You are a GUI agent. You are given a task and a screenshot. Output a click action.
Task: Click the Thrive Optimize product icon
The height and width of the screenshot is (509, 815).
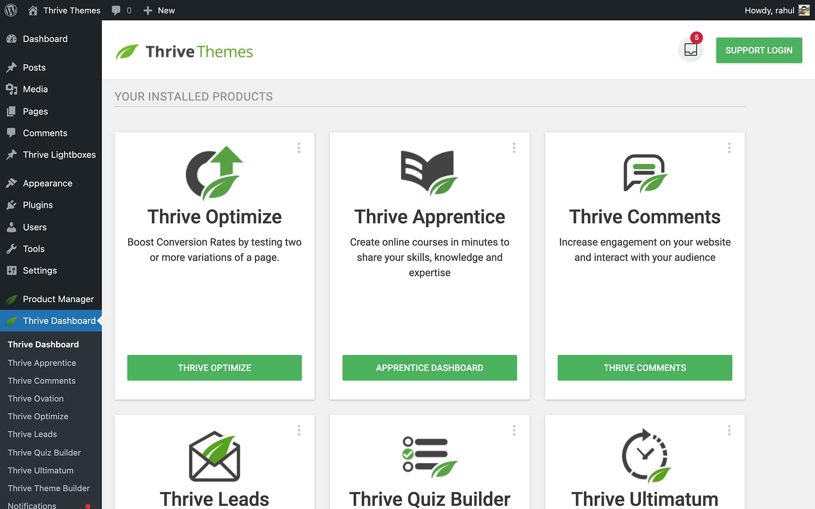pos(214,172)
